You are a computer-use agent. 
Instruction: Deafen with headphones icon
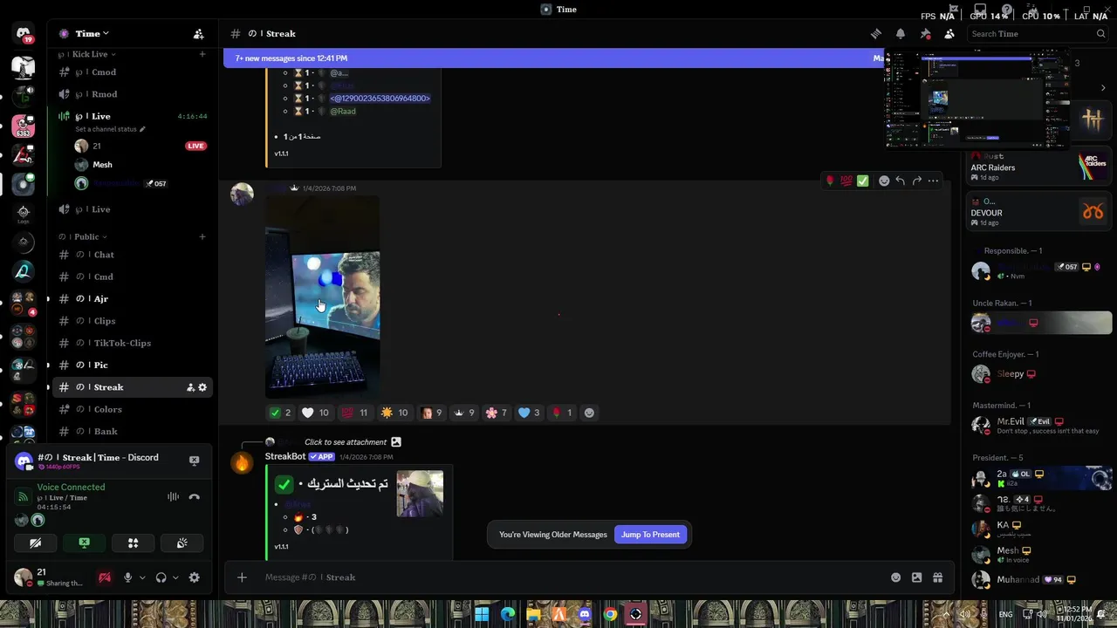click(161, 577)
